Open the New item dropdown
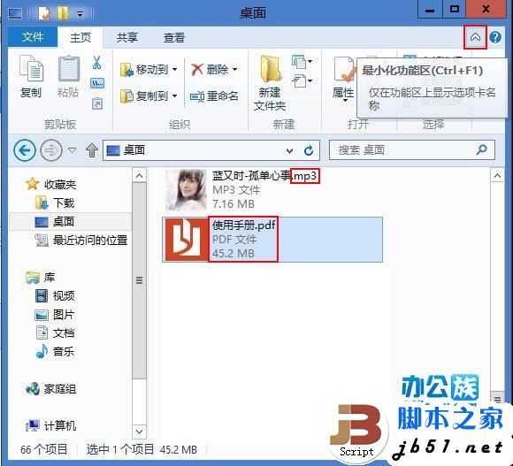The height and width of the screenshot is (466, 513). point(302,62)
